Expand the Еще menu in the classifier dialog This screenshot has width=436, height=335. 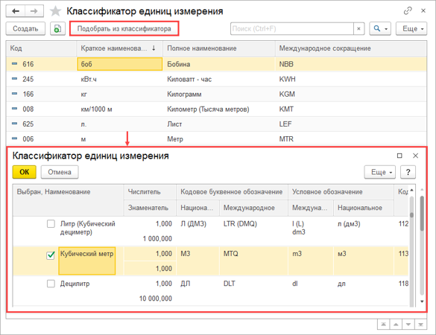click(380, 172)
